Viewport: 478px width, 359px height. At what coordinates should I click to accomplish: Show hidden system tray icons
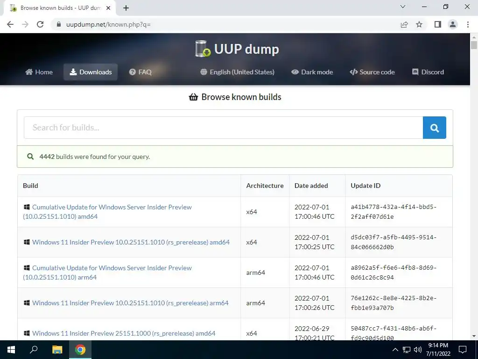(395, 350)
